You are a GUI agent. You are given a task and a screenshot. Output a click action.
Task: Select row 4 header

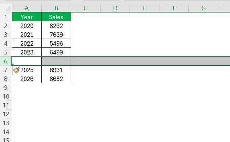(x=6, y=43)
